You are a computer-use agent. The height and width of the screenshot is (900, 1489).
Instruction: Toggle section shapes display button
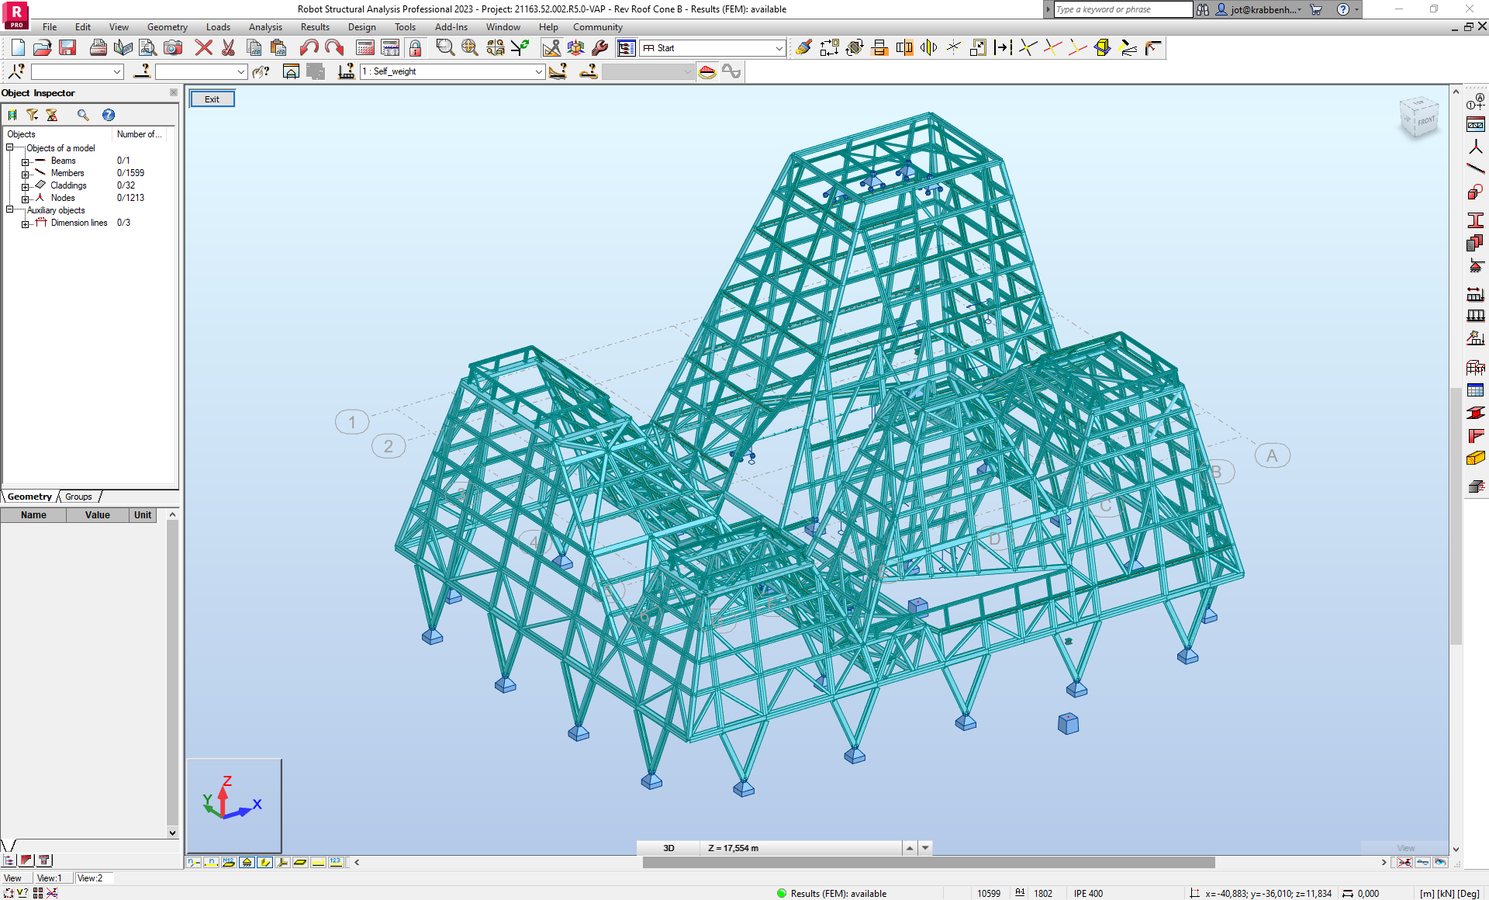[x=264, y=862]
